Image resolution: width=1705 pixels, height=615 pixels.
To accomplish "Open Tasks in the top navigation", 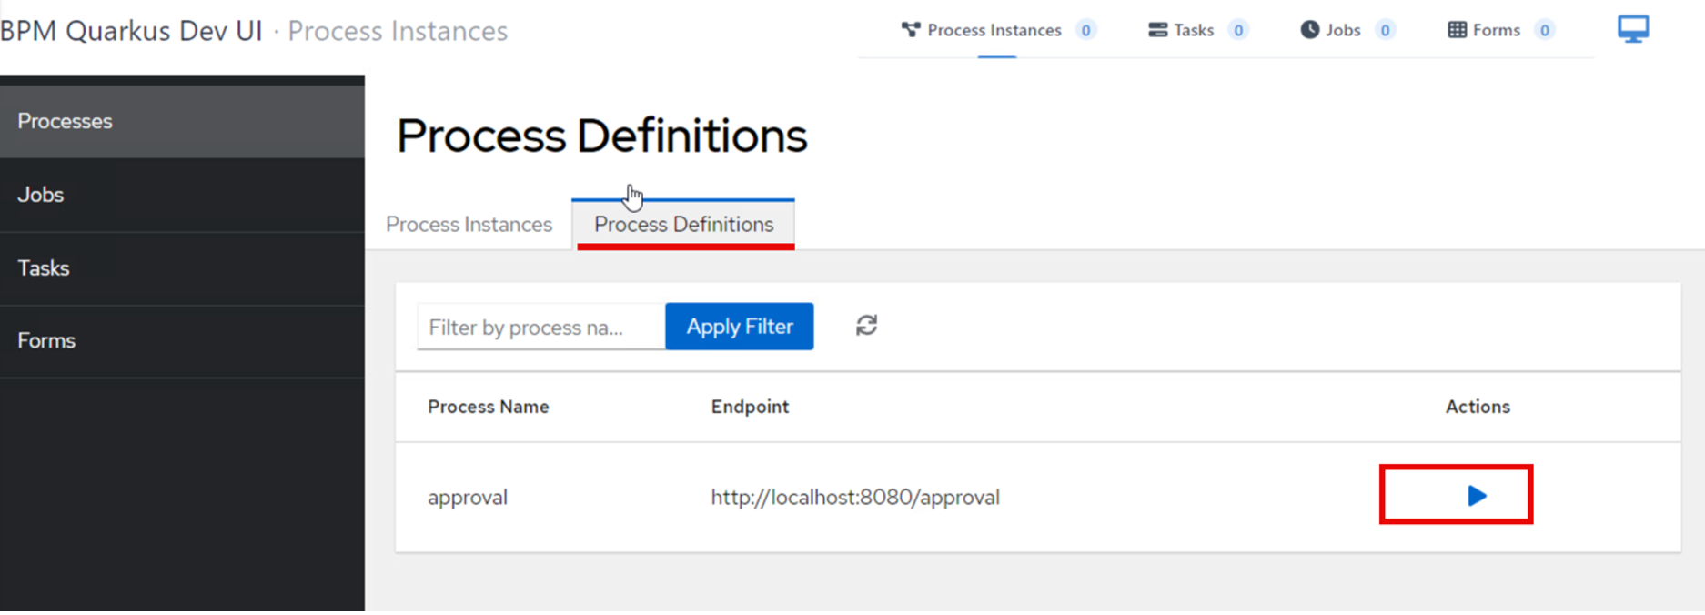I will pos(1194,30).
